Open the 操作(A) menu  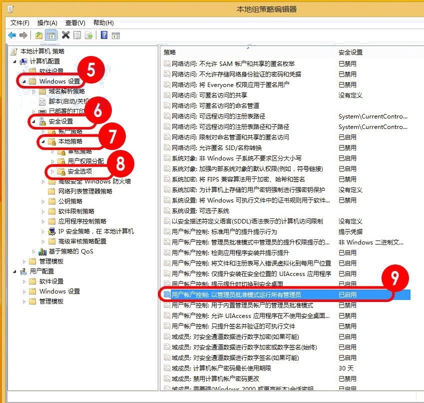point(47,23)
